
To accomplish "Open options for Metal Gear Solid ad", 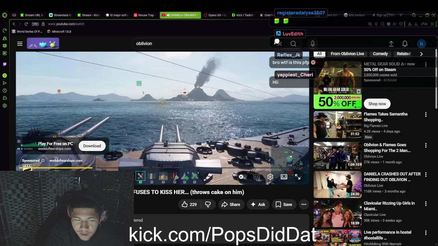I will [x=426, y=64].
